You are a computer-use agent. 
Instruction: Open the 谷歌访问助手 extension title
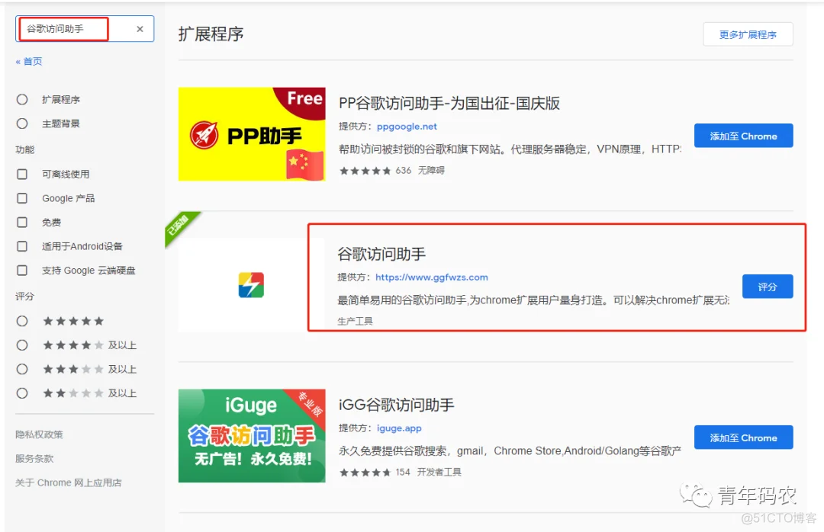[381, 254]
